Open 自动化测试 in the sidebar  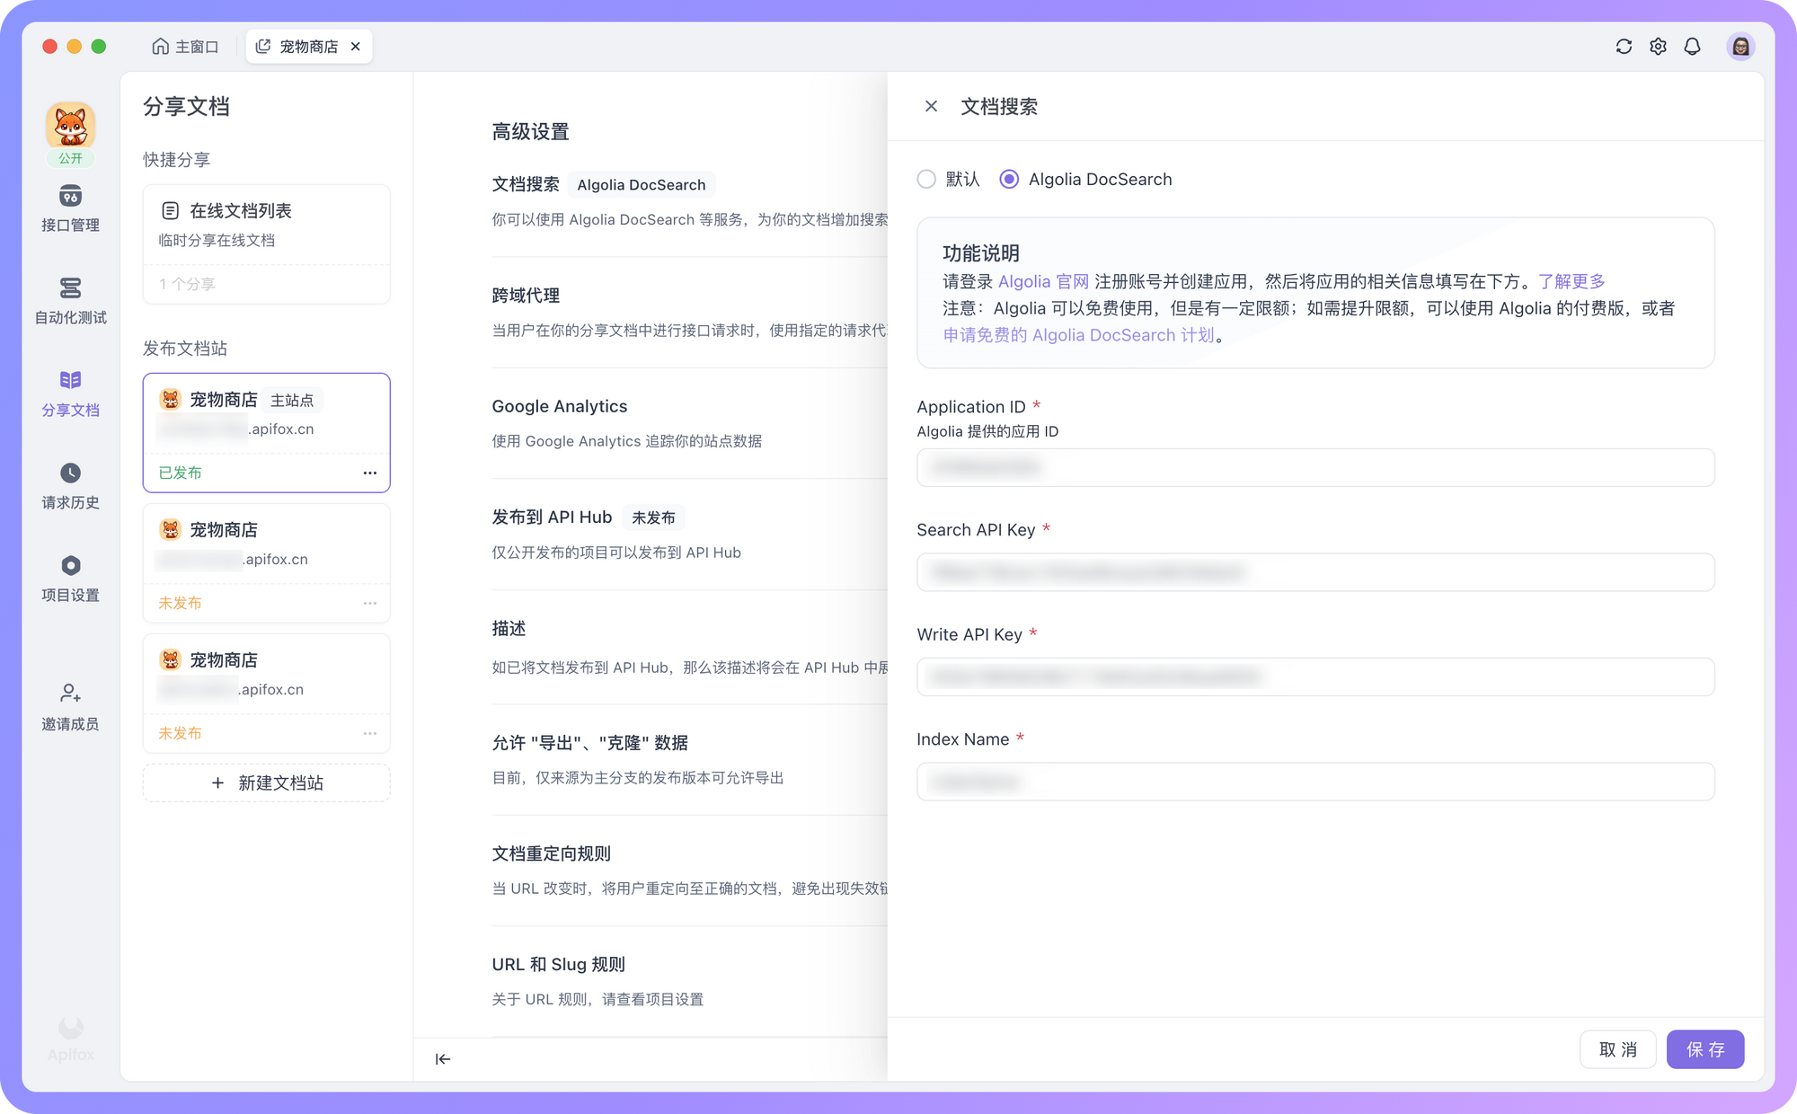(x=70, y=301)
